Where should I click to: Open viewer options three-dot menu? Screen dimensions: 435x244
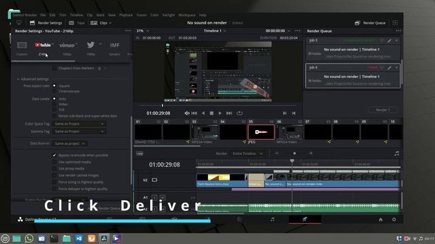pos(298,30)
